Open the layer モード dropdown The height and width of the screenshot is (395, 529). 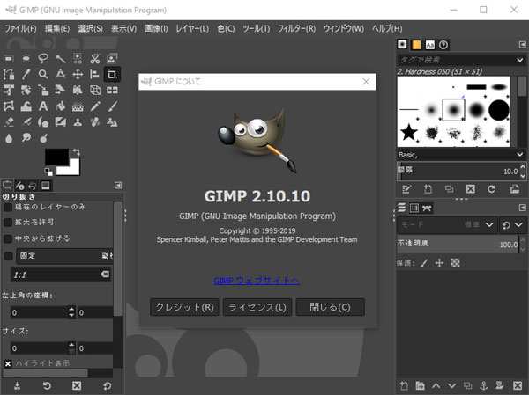click(x=447, y=225)
